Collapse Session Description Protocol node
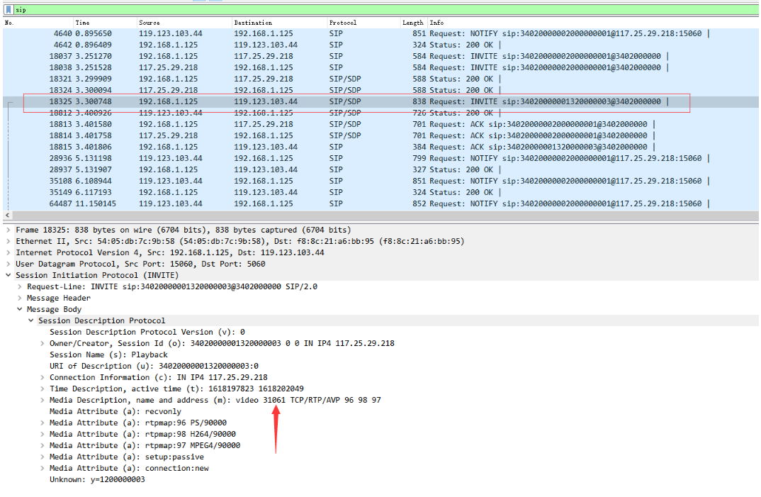 (31, 320)
